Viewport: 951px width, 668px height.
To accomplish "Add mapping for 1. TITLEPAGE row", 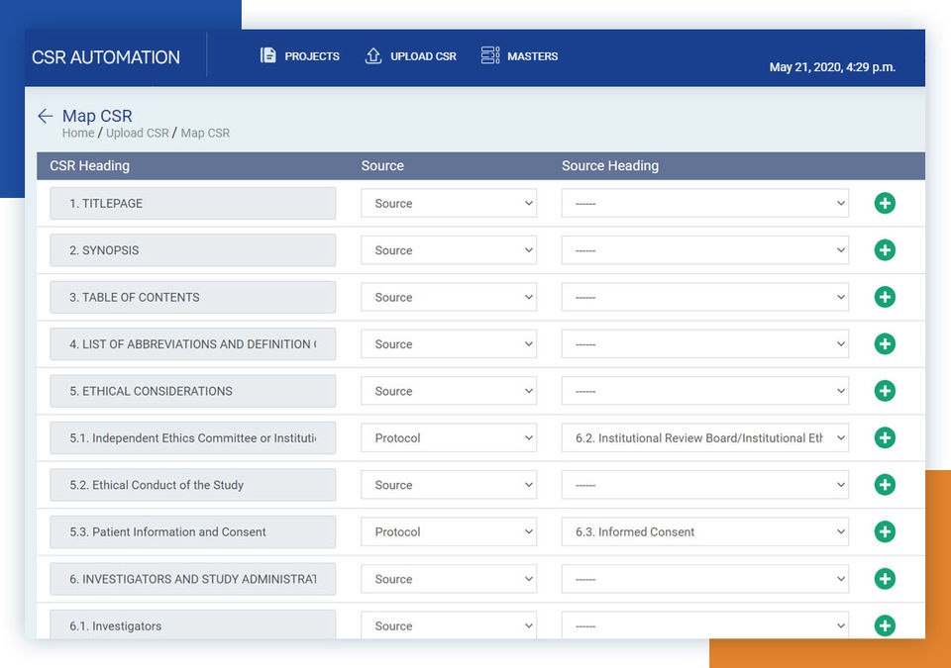I will (885, 203).
